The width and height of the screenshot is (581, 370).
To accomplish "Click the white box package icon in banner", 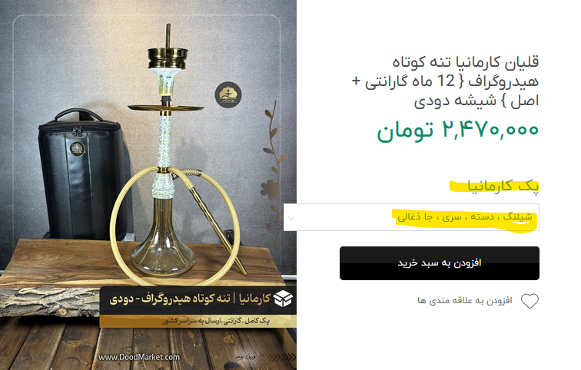I will pos(283,299).
